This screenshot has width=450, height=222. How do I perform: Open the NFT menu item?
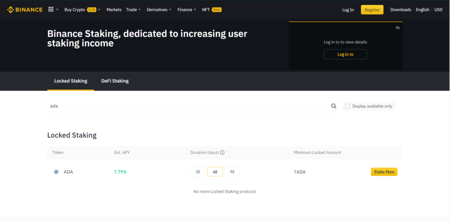click(x=206, y=10)
